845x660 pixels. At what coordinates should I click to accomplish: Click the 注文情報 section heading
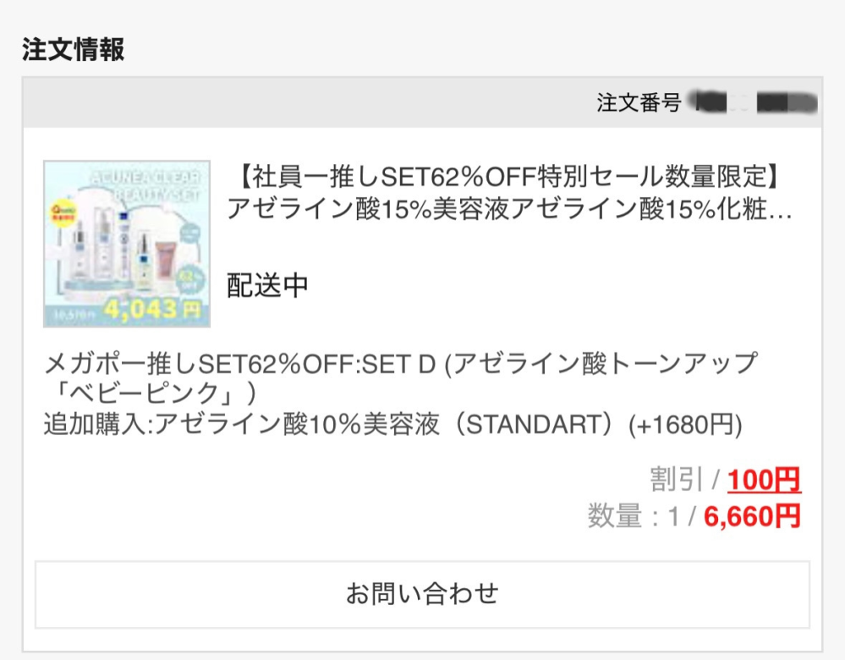coord(74,49)
